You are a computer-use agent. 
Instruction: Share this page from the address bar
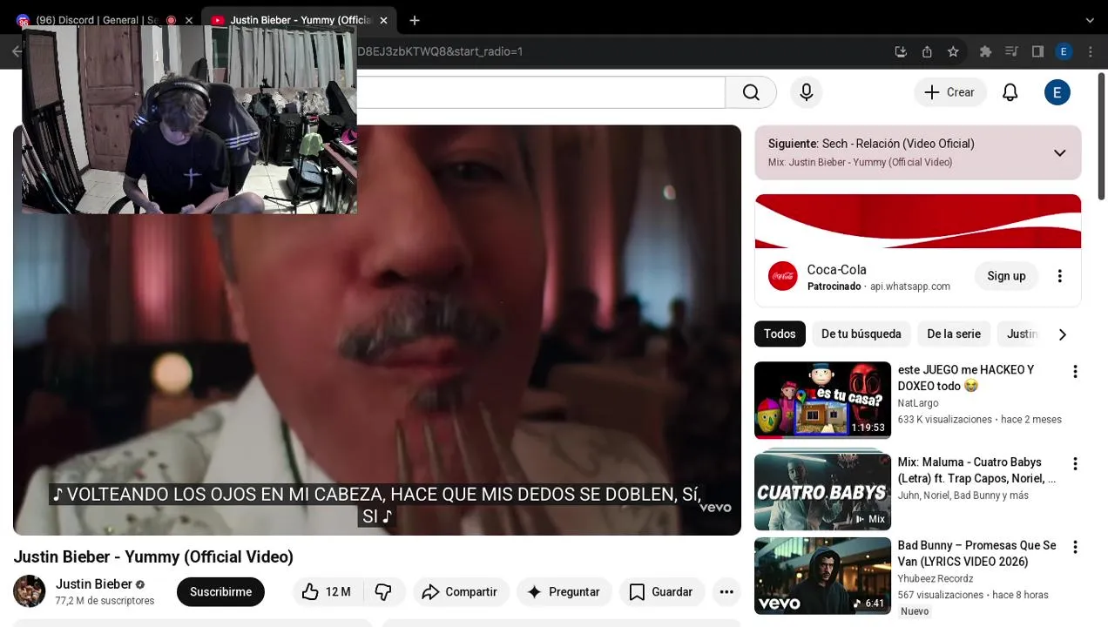[x=927, y=51]
